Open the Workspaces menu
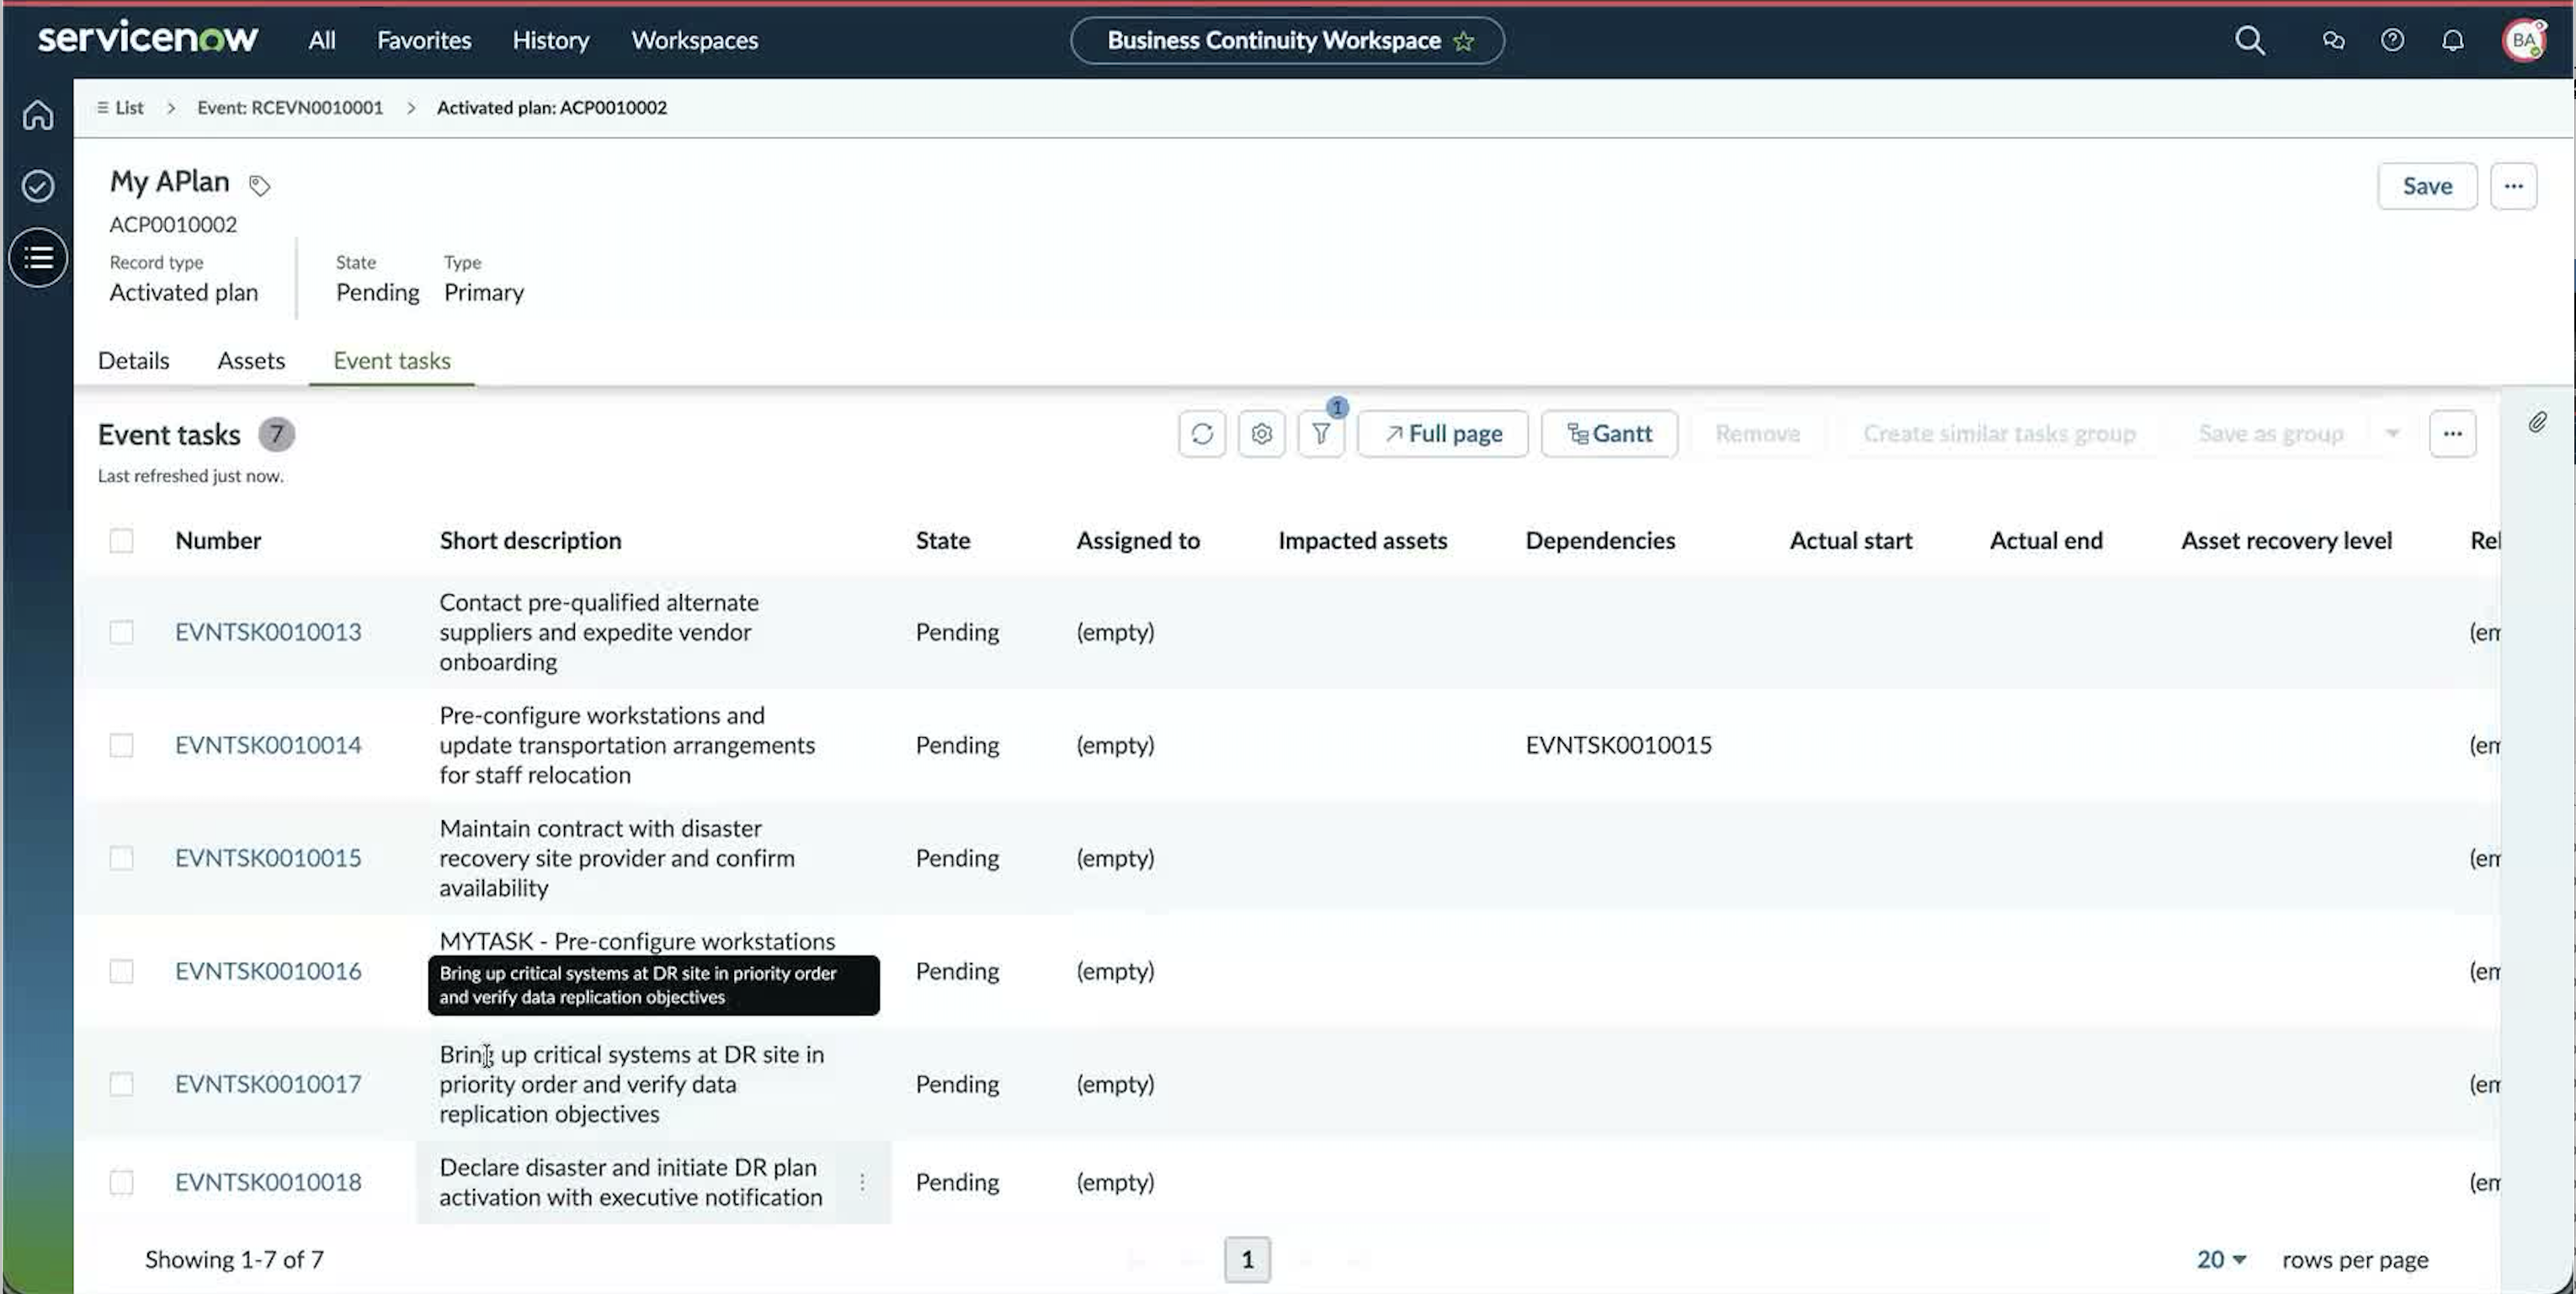Image resolution: width=2576 pixels, height=1294 pixels. click(x=694, y=40)
